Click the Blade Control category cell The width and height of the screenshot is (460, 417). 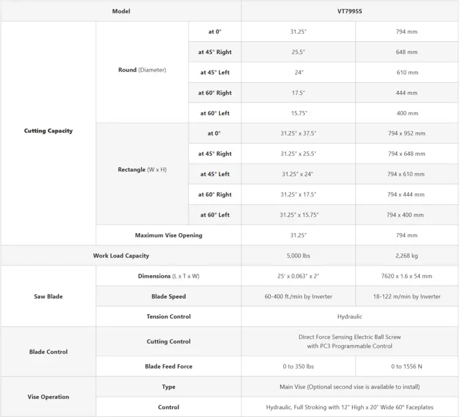point(48,351)
